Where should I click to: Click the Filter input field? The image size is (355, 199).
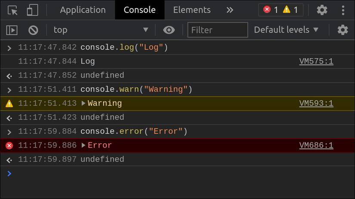[x=218, y=30]
